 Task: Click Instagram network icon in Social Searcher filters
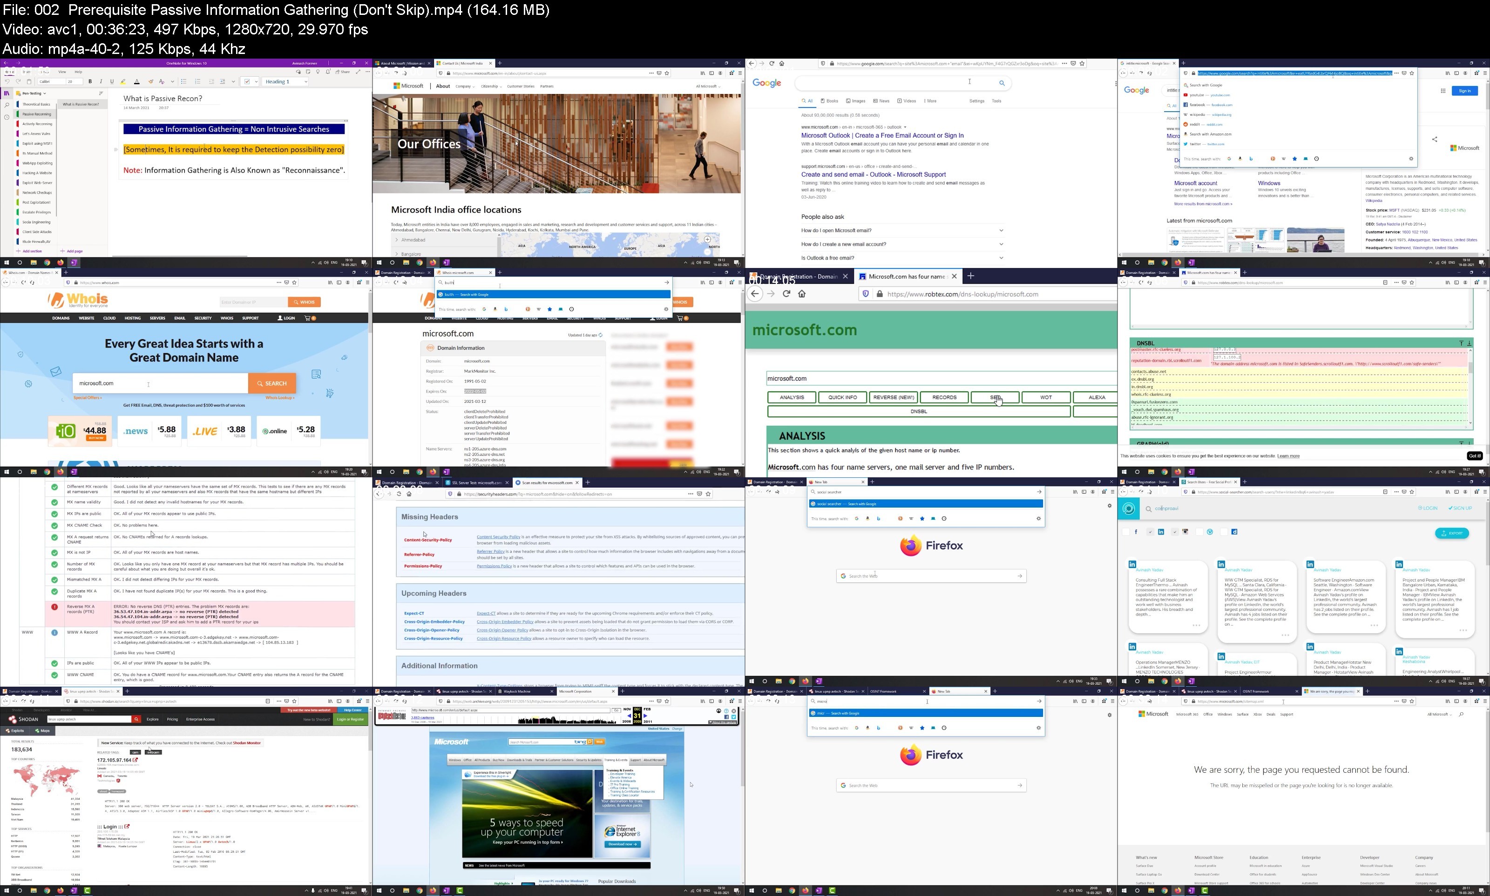(x=1185, y=532)
